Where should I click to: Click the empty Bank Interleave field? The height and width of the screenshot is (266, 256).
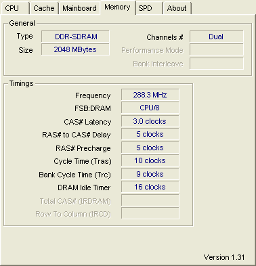point(217,64)
